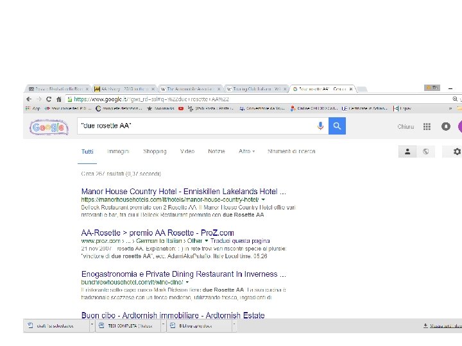
Task: Open options arrow of the draft .docx download
Action: click(92, 324)
